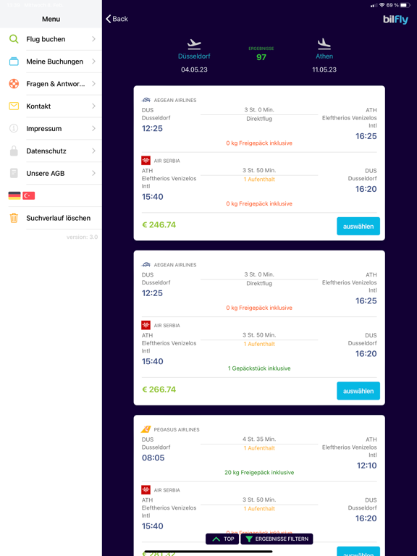This screenshot has width=417, height=556.
Task: Click the envelope icon beside Kontakt
Action: tap(14, 106)
